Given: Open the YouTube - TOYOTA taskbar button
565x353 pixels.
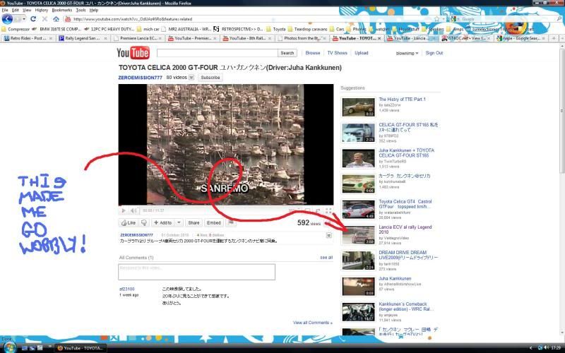Looking at the screenshot, I should [81, 348].
